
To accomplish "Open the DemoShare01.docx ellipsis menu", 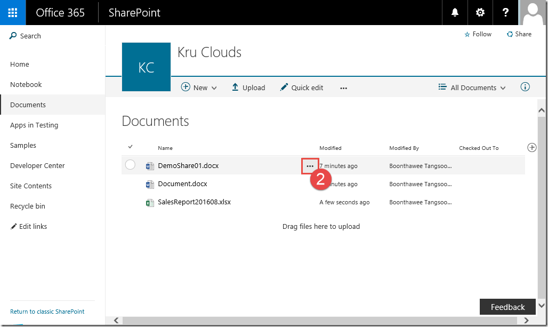I will pos(310,166).
